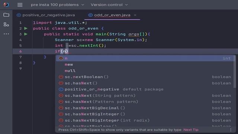The image size is (238, 134).
Task: Select sc.hasNextBigInteger() without radix
Action: coord(145,114)
